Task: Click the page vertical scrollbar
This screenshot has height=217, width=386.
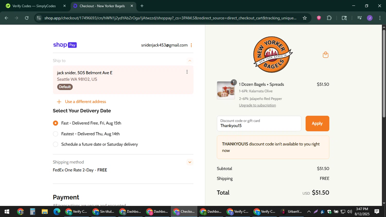Action: pos(384,74)
